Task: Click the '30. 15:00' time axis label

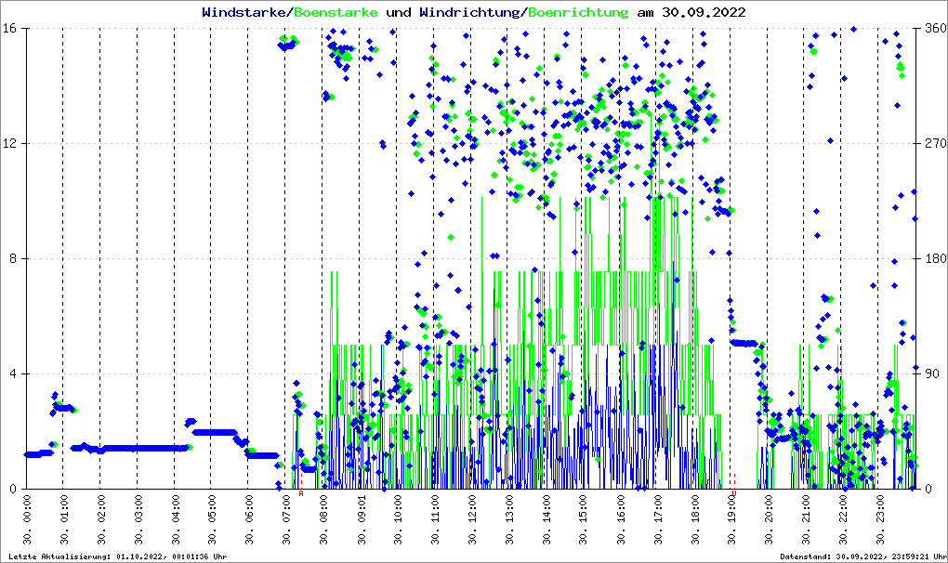Action: 584,520
